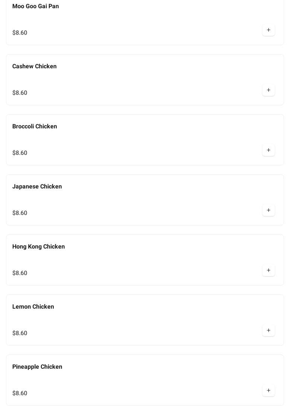Open the Pineapple Chicken item title
The height and width of the screenshot is (412, 290).
[x=37, y=367]
